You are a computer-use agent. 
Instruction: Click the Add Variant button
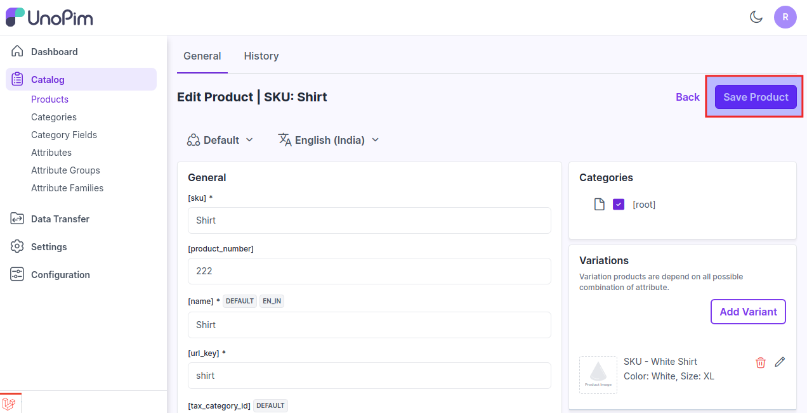[x=748, y=312]
